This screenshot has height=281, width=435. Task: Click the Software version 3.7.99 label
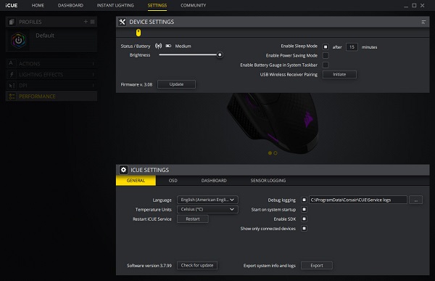(149, 266)
